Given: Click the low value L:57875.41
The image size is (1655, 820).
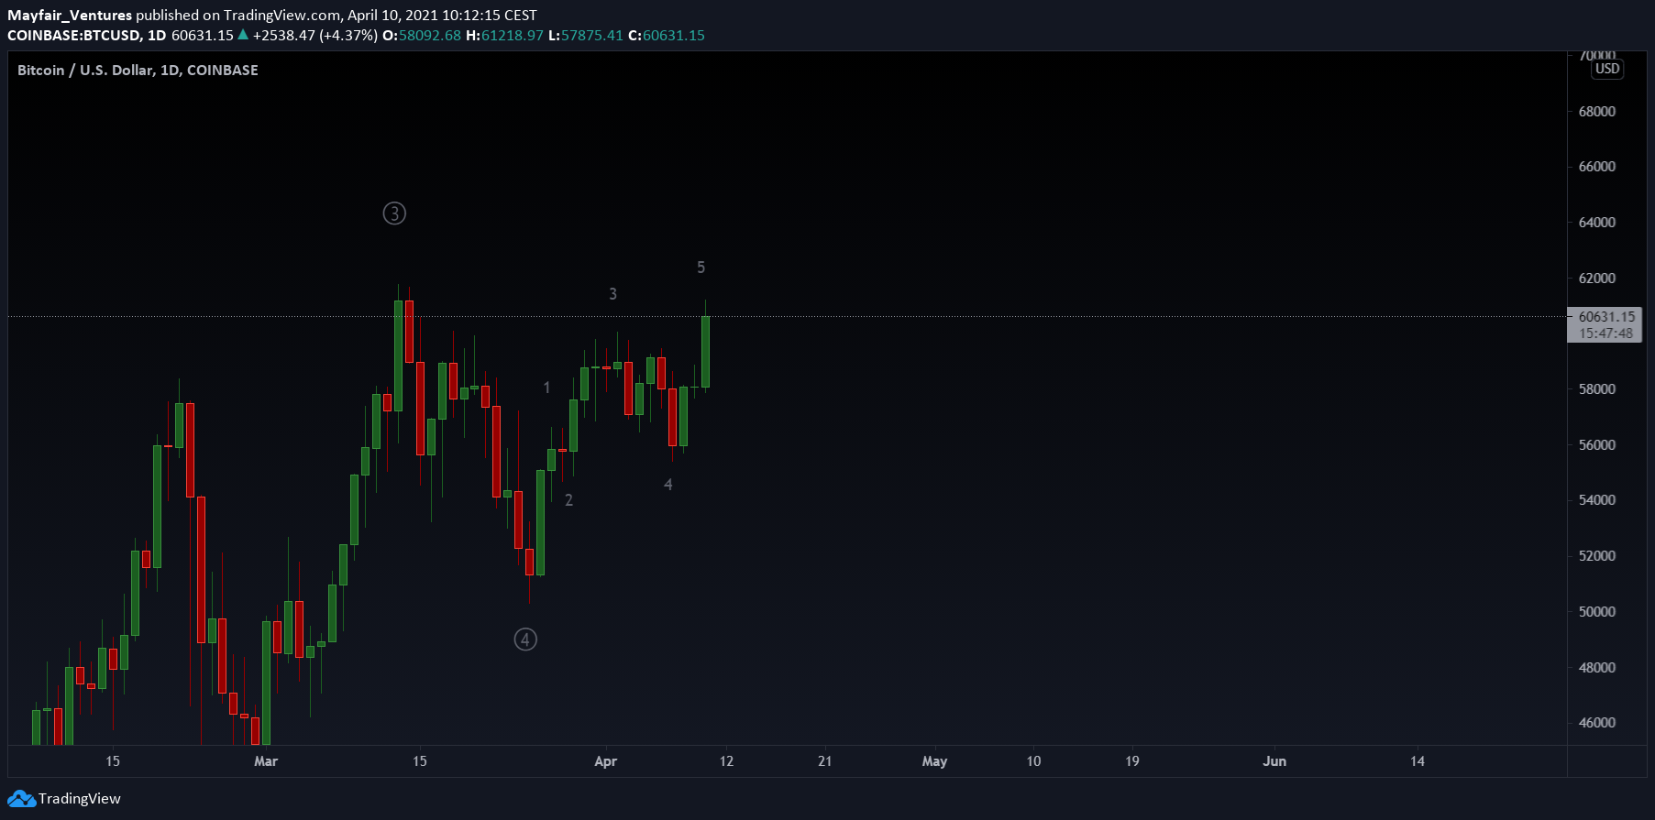Looking at the screenshot, I should coord(586,36).
